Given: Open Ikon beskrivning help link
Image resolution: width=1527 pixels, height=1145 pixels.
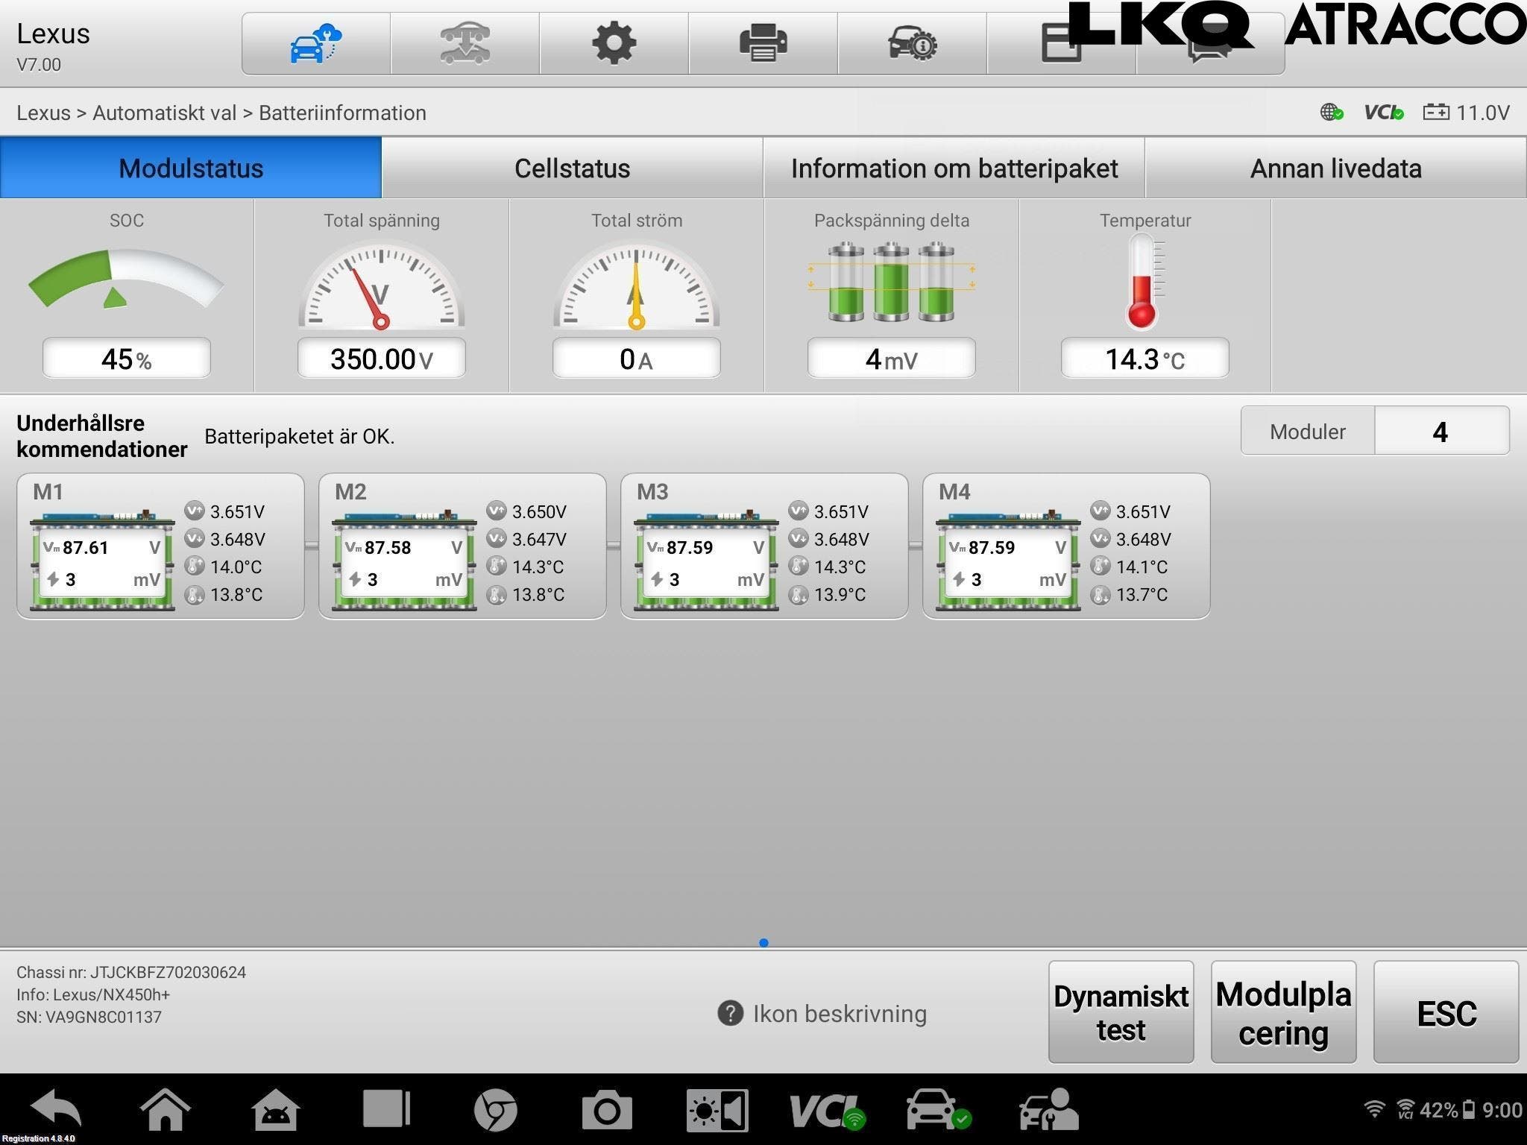Looking at the screenshot, I should pos(822,1014).
